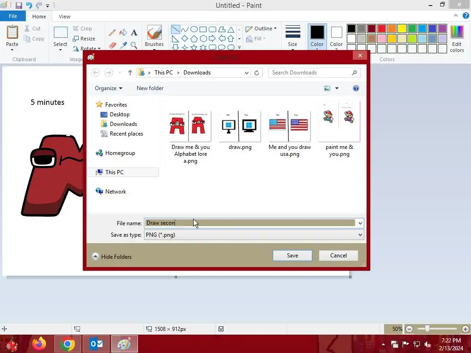The image size is (471, 353).
Task: Pick the red swatch in Colors palette
Action: click(382, 28)
